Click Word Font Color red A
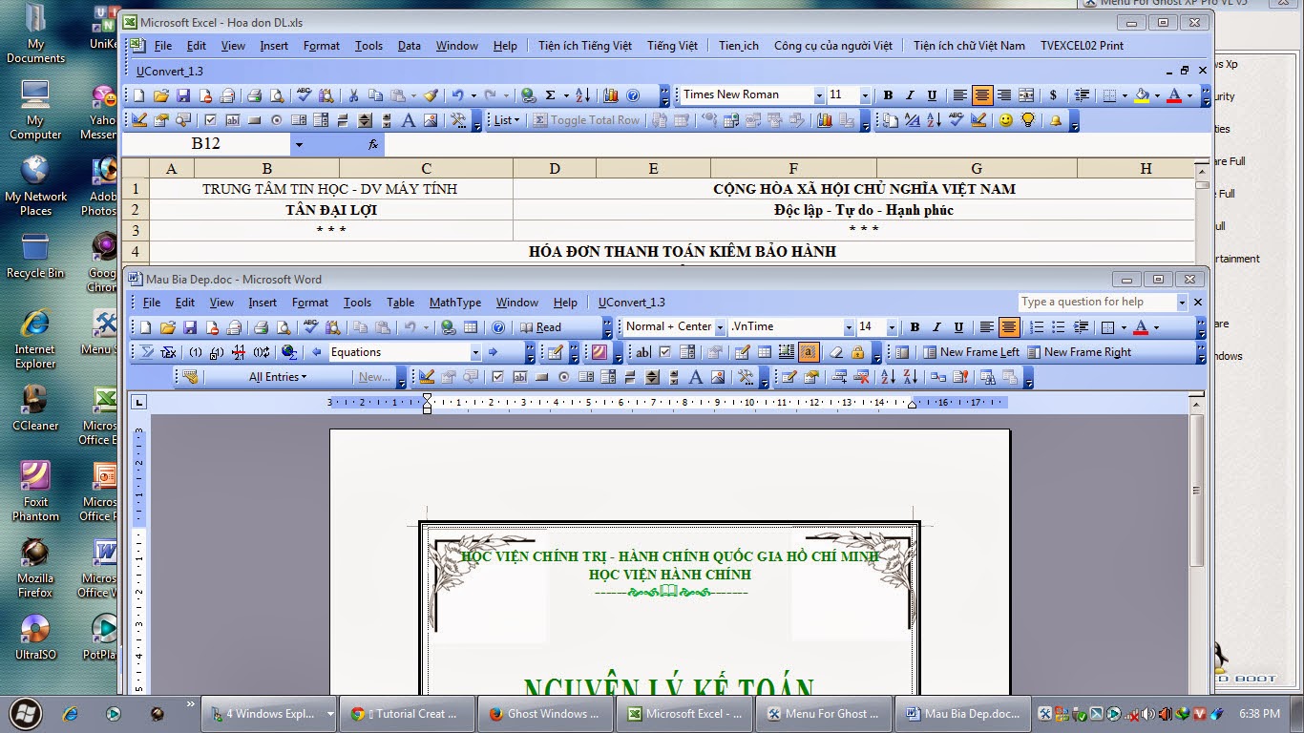The image size is (1304, 733). (x=1141, y=327)
